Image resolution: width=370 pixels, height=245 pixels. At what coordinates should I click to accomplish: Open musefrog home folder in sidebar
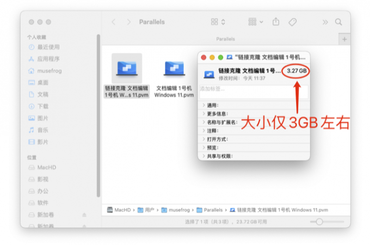point(45,71)
